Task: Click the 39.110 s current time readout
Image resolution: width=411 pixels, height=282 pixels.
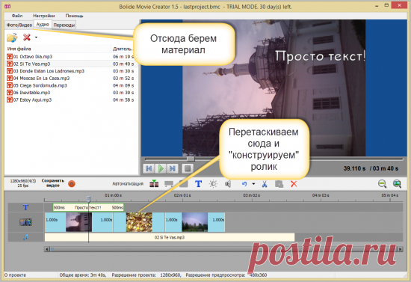Action: [354, 168]
